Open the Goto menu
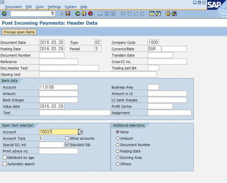Image resolution: width=227 pixels, height=183 pixels. click(40, 7)
